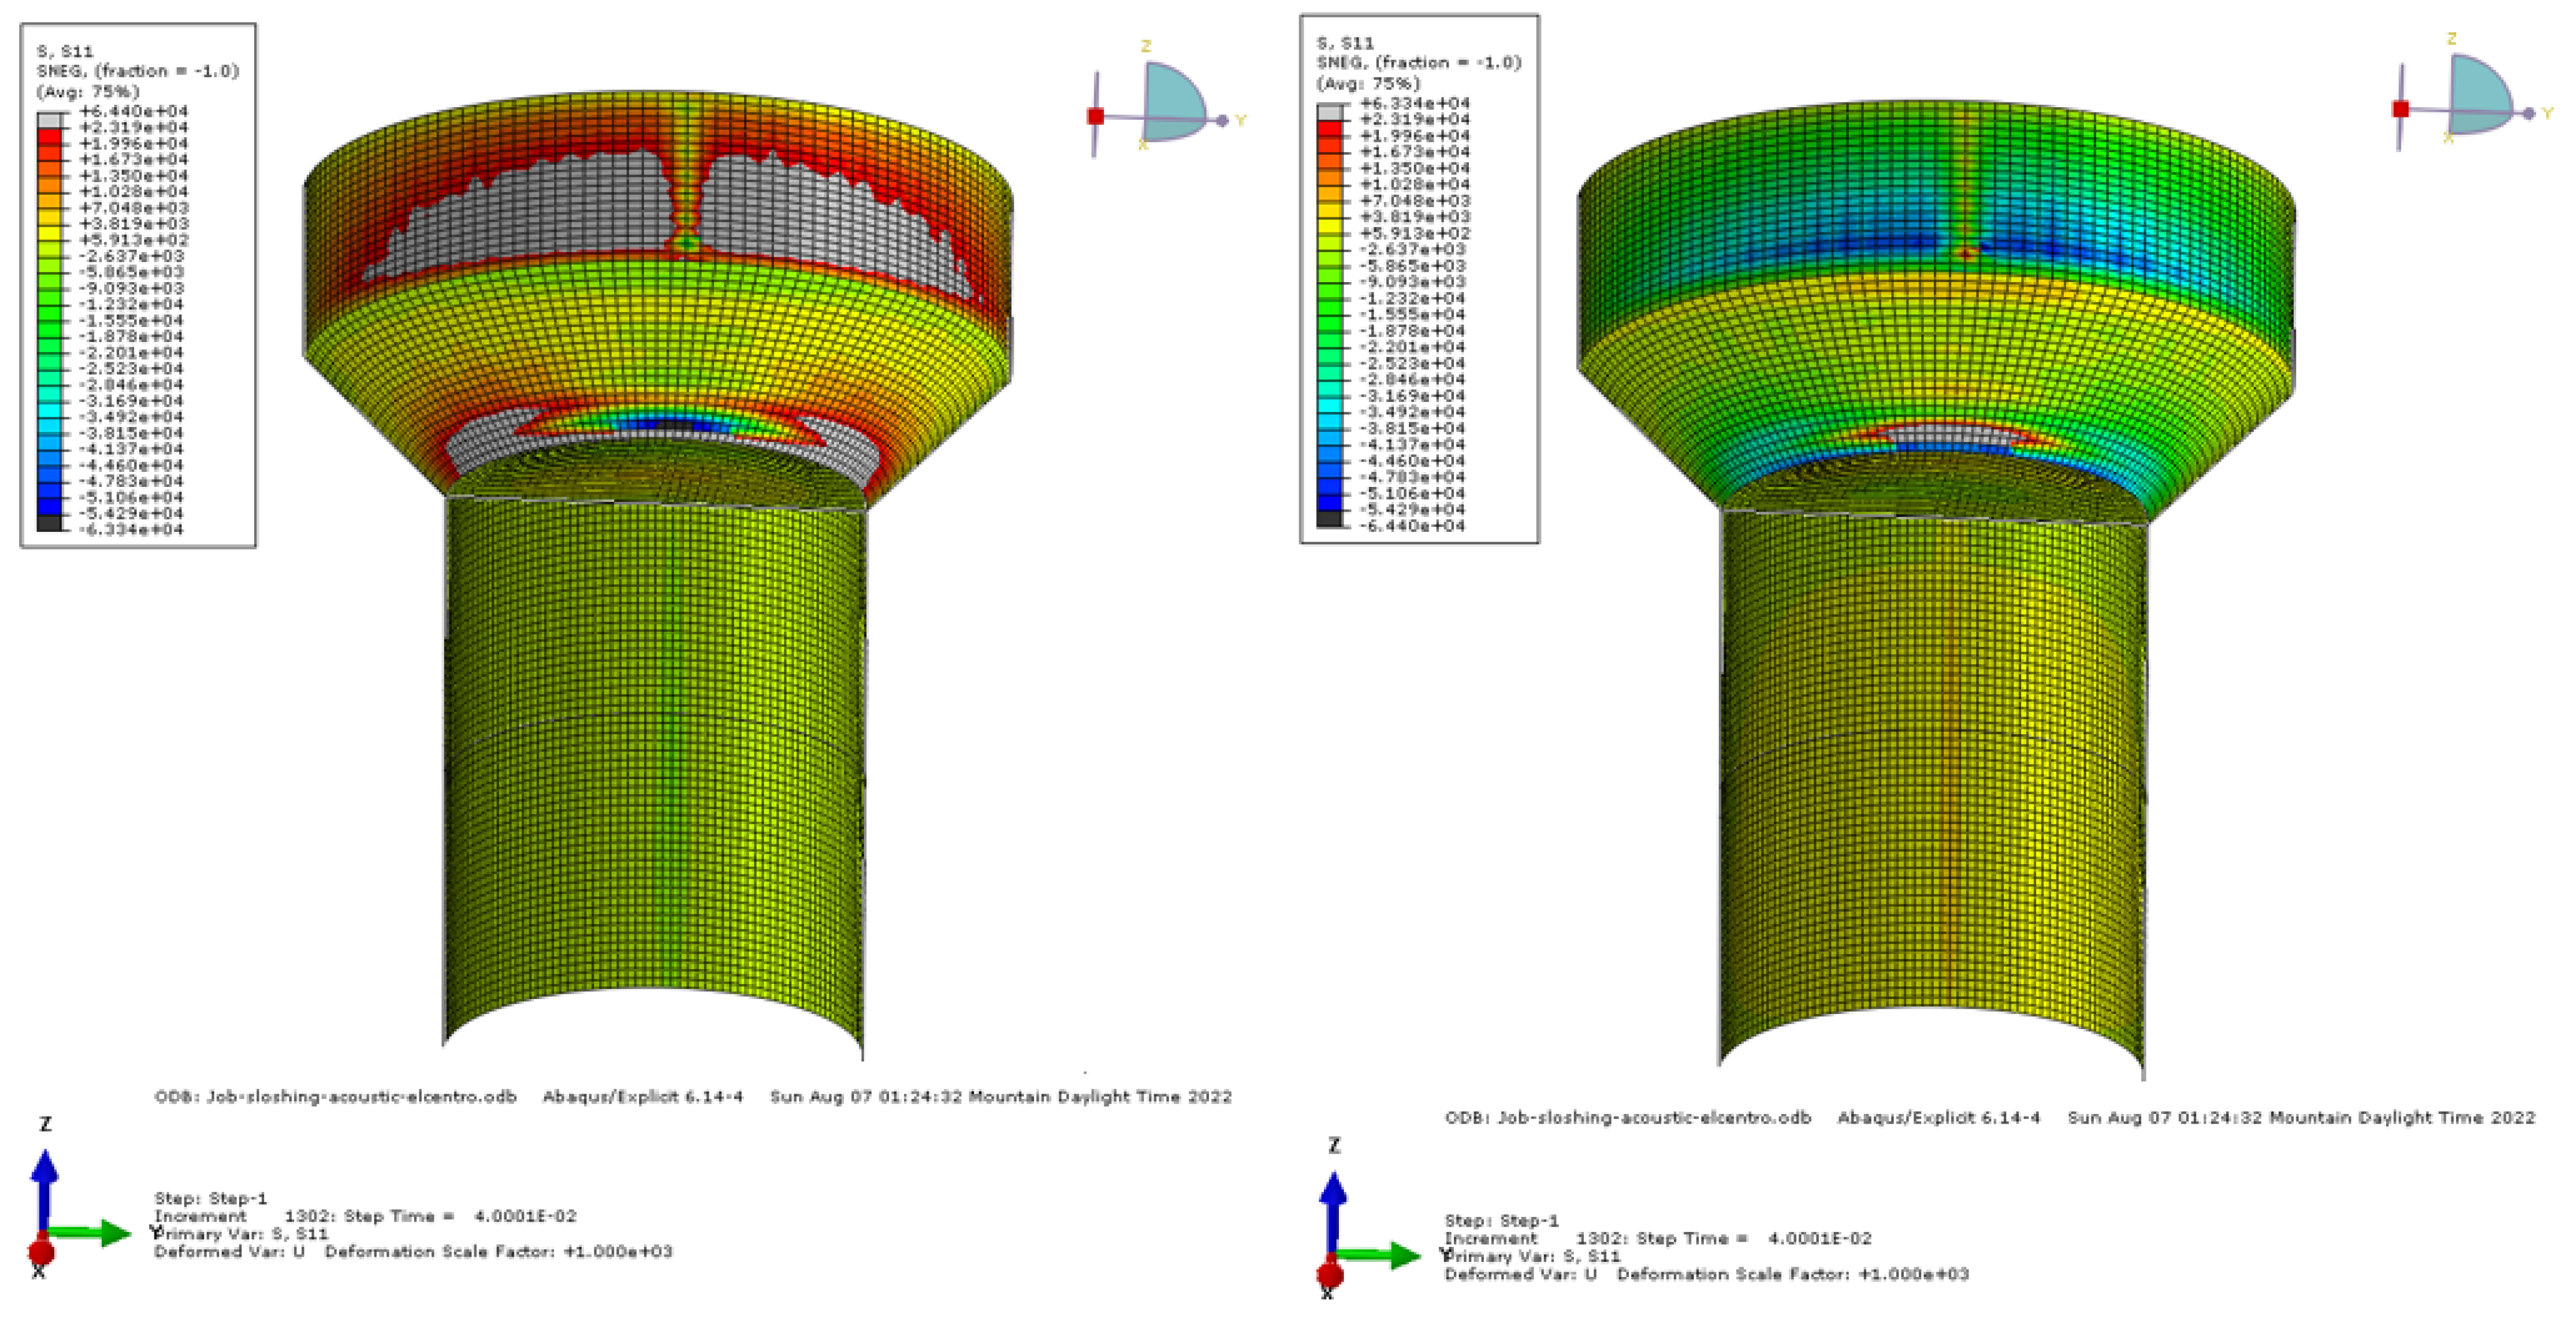Click Step: Step-1 text in left state block
The image size is (2576, 1323).
(x=210, y=1198)
